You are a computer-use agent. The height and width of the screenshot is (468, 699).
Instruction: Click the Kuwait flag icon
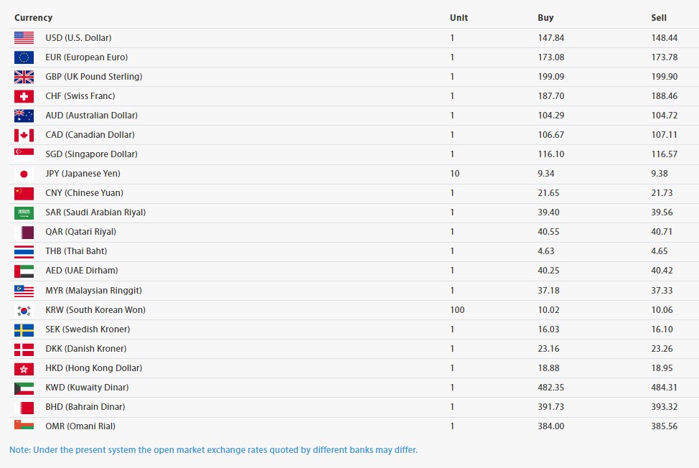click(x=24, y=388)
